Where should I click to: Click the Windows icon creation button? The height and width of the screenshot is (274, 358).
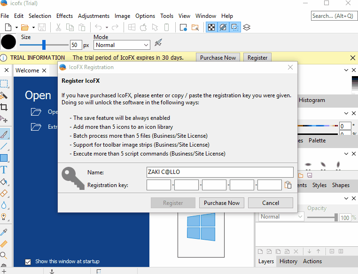(x=132, y=27)
